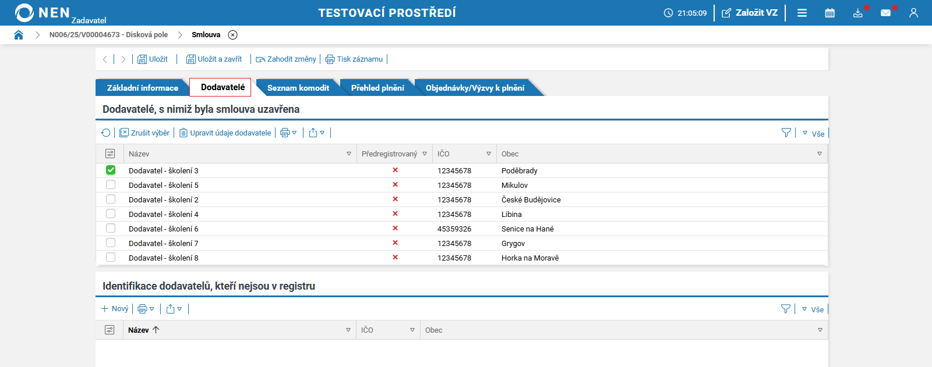932x367 pixels.
Task: Click the session clock 21:05:09
Action: coord(685,13)
